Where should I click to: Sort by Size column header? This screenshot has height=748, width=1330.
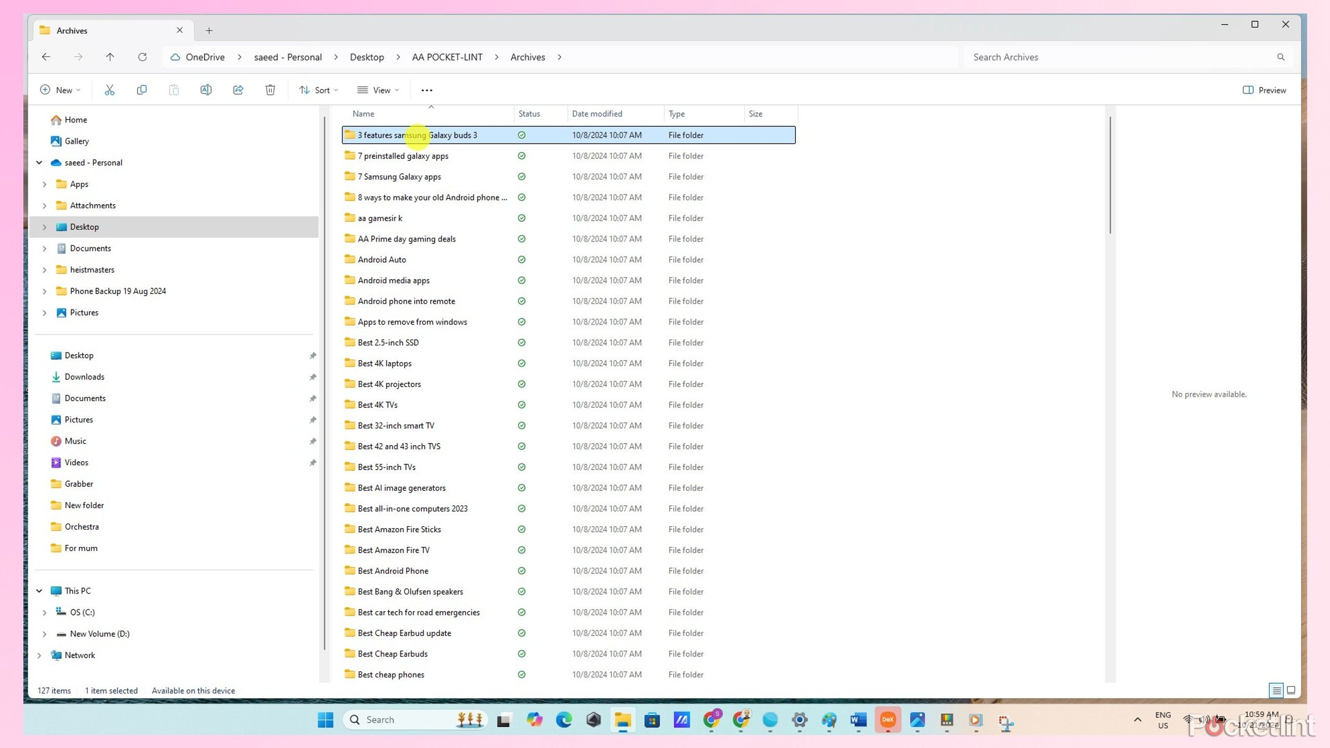coord(771,113)
